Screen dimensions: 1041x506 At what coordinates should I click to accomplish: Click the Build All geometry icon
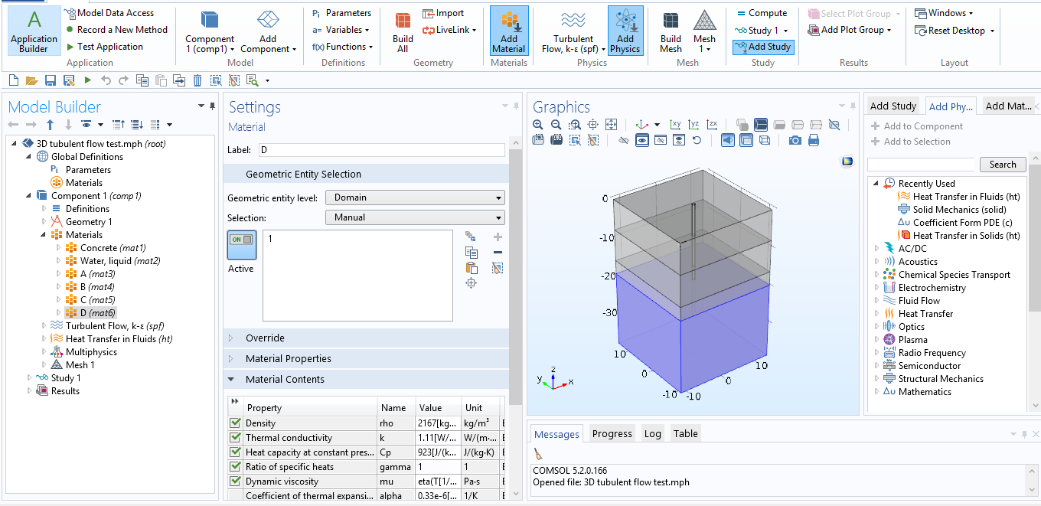click(403, 31)
